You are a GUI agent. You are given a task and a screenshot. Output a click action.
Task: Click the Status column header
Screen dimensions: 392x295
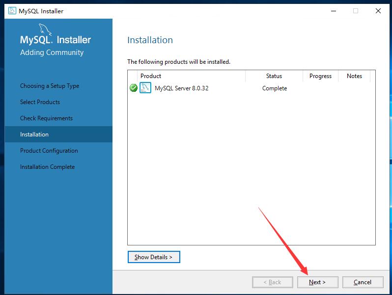coord(274,76)
